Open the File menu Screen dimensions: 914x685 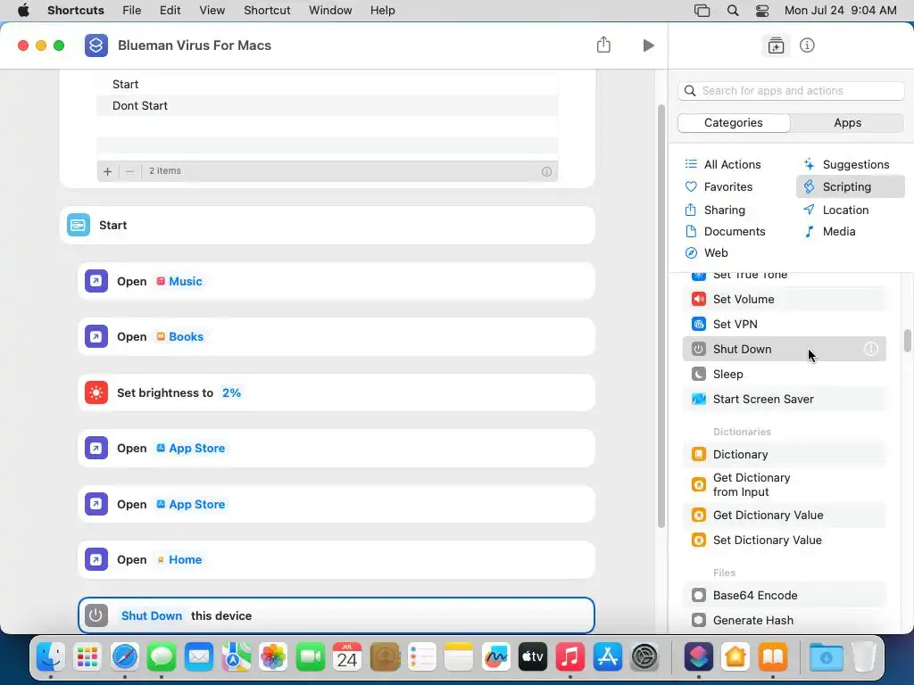(132, 11)
